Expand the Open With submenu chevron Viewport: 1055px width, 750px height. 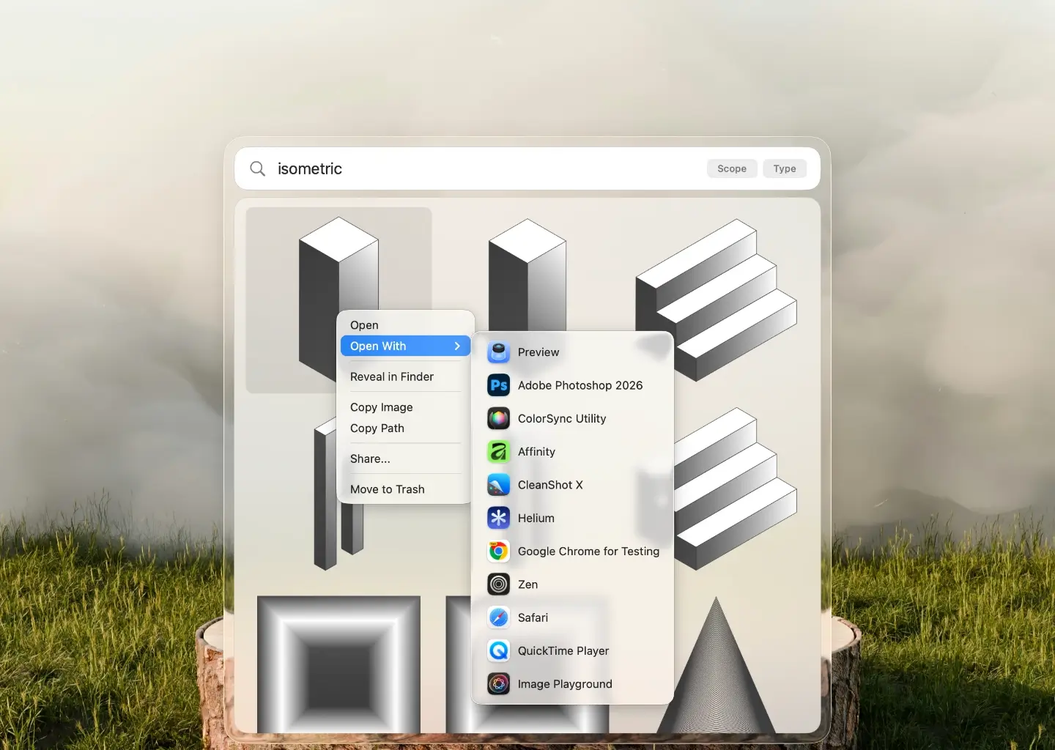(x=457, y=346)
